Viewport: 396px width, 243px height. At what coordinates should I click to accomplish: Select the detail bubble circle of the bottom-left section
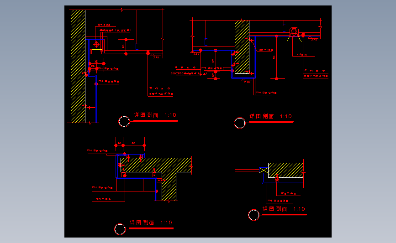tap(120, 229)
